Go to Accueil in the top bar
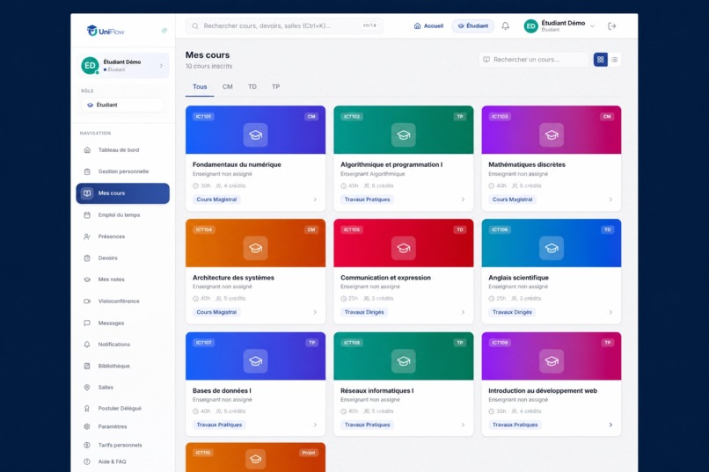 tap(428, 26)
